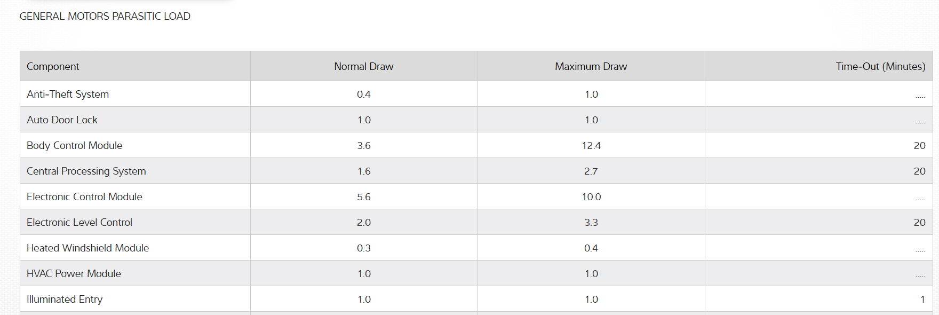939x315 pixels.
Task: Click the HVAC Power Module cell
Action: point(74,274)
